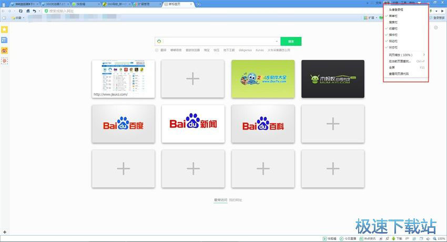The height and width of the screenshot is (242, 447).
Task: Switch to the 360导航 tab
Action: 116,4
